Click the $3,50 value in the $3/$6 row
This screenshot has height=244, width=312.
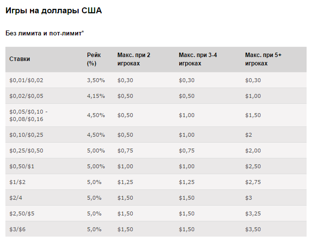[253, 229]
